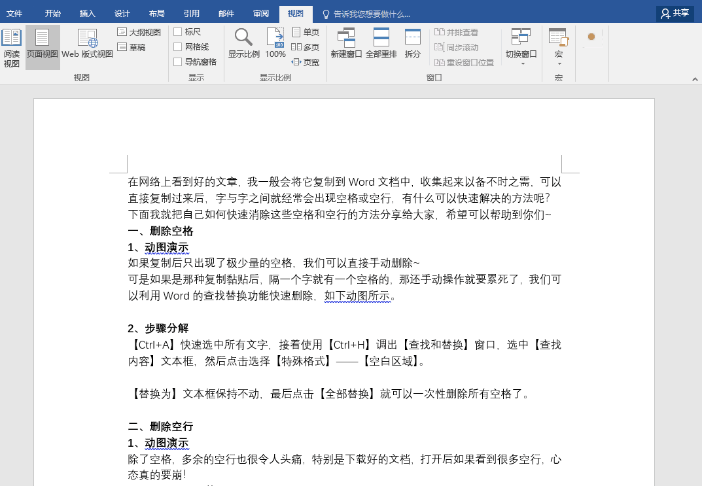
Task: Arrange All windows (全部重排)
Action: pyautogui.click(x=381, y=44)
